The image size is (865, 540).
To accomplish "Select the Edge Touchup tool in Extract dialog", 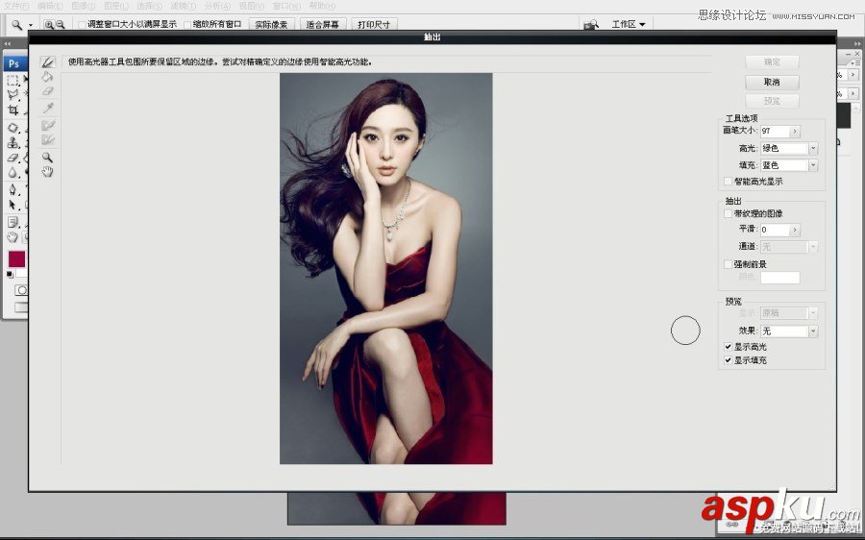I will pyautogui.click(x=48, y=139).
